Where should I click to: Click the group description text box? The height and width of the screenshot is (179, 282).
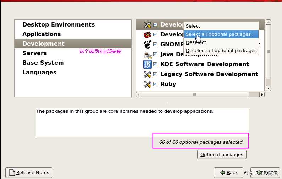(143, 122)
